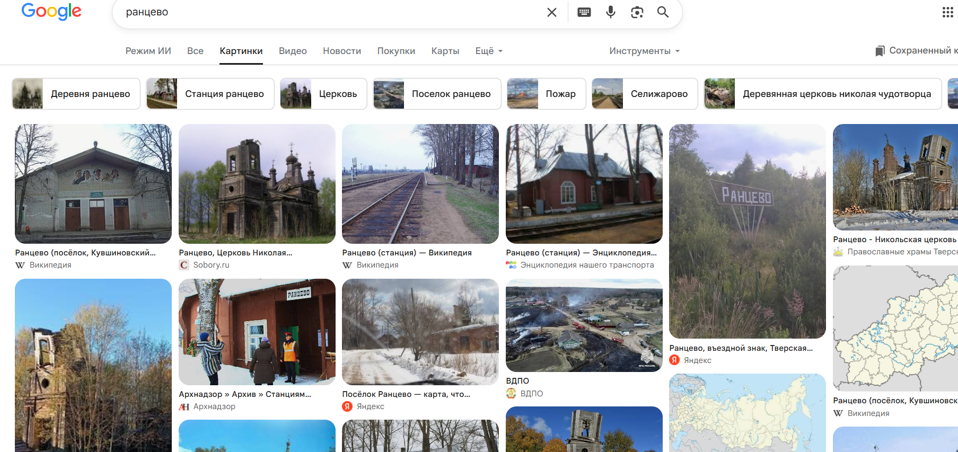Click the Архнадзор source label
958x452 pixels.
point(214,406)
